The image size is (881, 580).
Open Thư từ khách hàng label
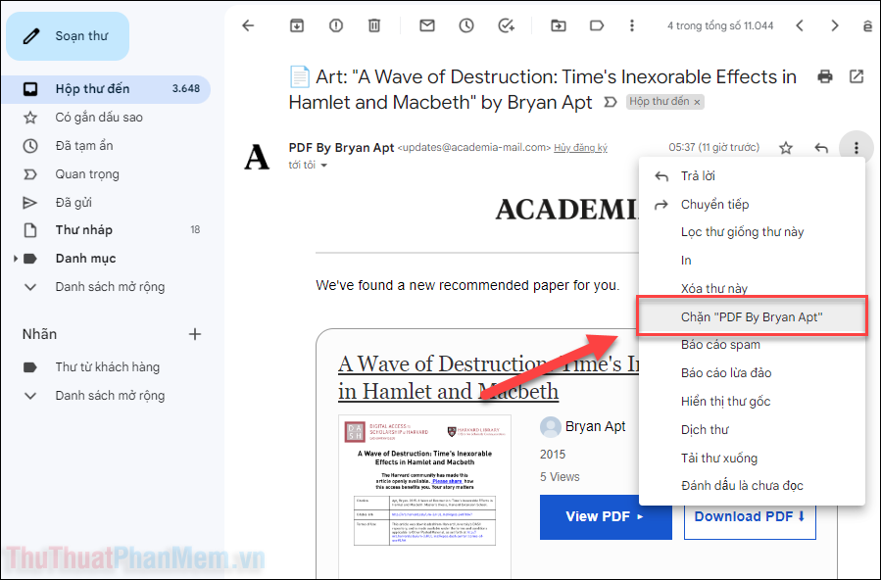(106, 367)
